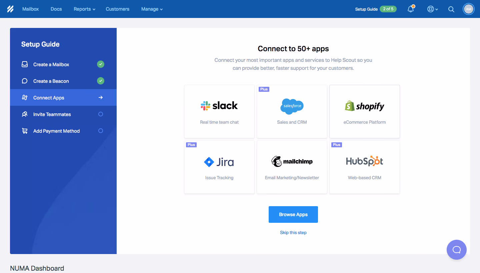Click the Connect Apps integration icon
The width and height of the screenshot is (480, 273).
(x=25, y=98)
